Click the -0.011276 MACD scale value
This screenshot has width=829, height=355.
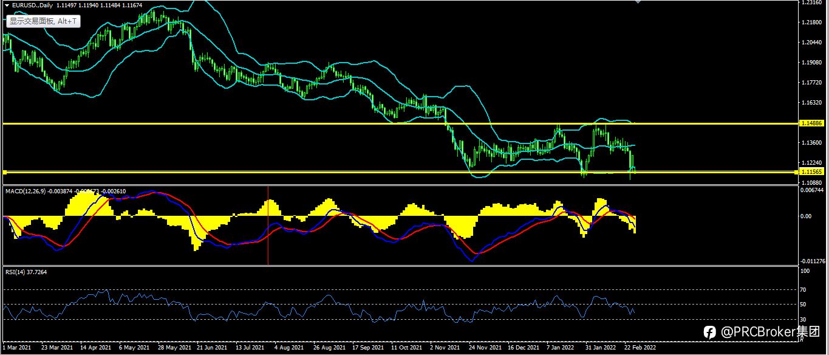pyautogui.click(x=813, y=261)
